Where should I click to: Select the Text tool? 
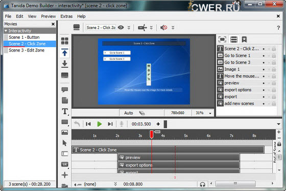[65, 111]
